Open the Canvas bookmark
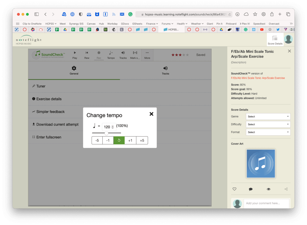Screen dimensions: 307x225 pyautogui.click(x=91, y=24)
